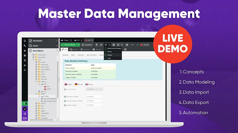The height and width of the screenshot is (133, 238).
Task: Collapse the Cars folder
Action: point(33,60)
